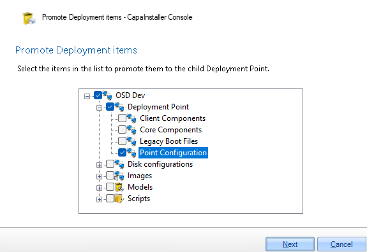This screenshot has height=252, width=367.
Task: Click the Scripts folder icon
Action: point(119,199)
